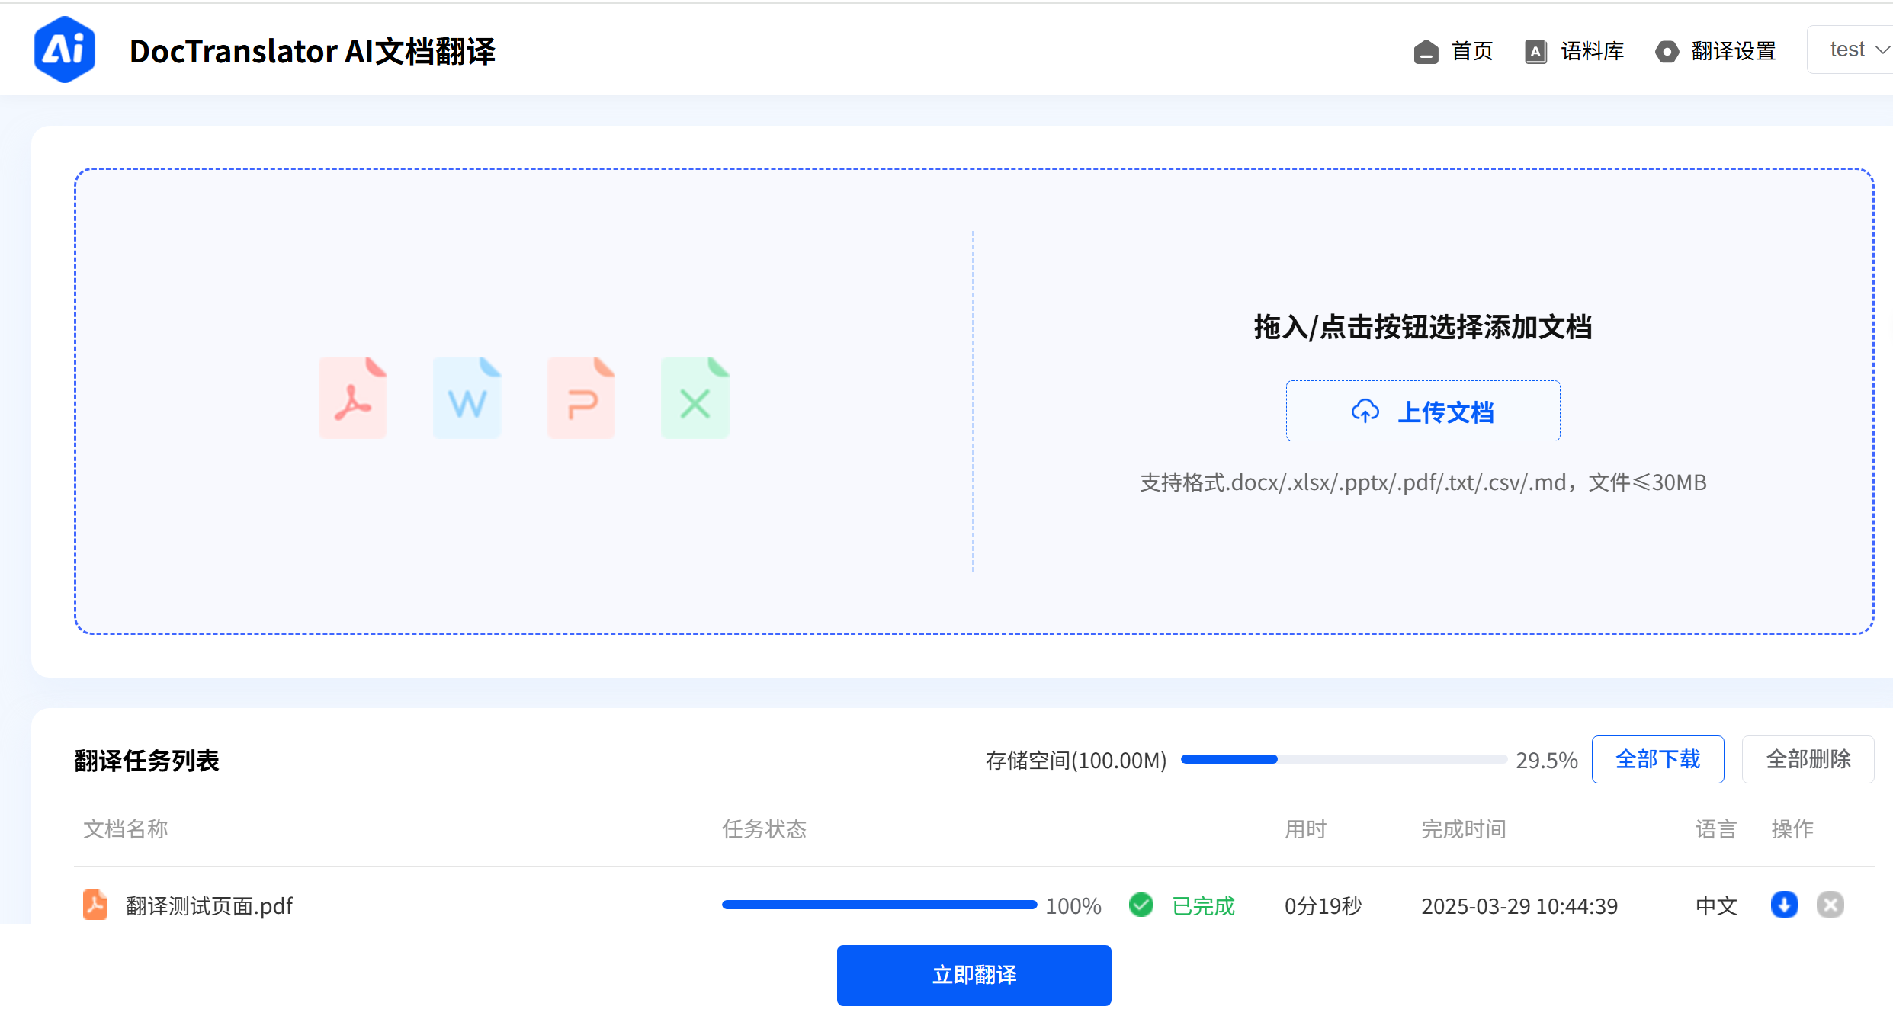Click the Word document format icon
1893x1019 pixels.
click(x=467, y=397)
